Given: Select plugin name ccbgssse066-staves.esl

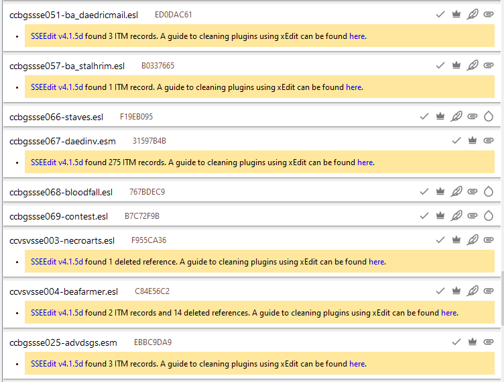Looking at the screenshot, I should (x=56, y=117).
